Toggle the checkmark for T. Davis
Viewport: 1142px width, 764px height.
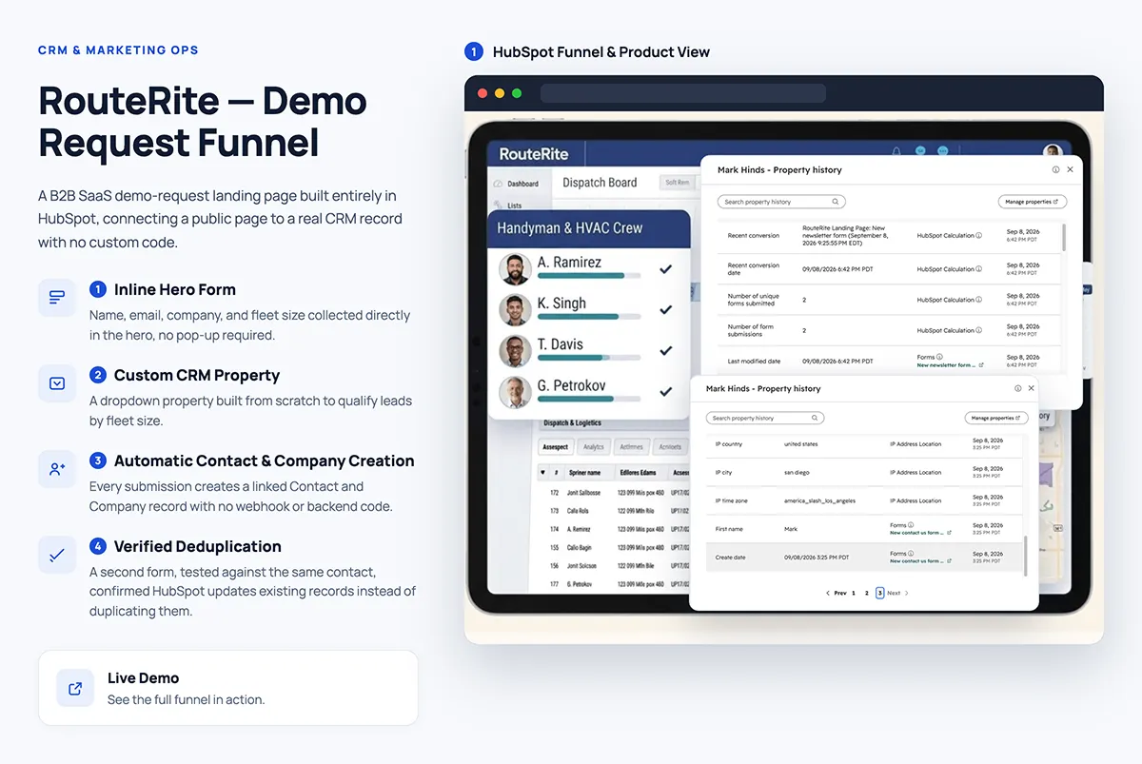[x=665, y=350]
